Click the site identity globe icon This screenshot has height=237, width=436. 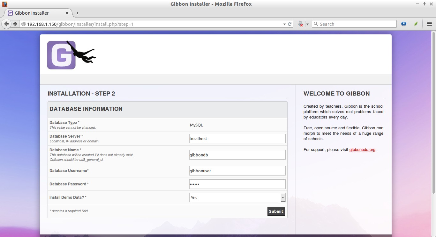coord(23,24)
